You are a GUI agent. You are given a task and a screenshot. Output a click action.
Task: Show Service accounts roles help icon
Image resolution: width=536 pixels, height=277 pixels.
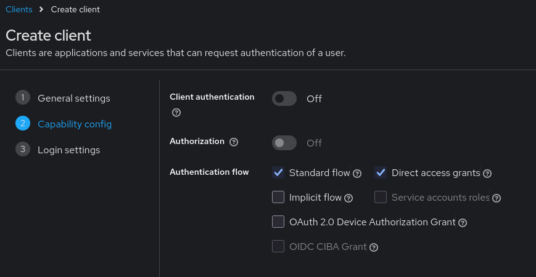(x=497, y=198)
